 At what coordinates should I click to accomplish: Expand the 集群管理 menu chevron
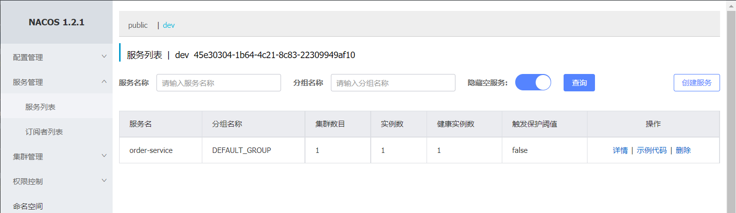click(x=104, y=156)
